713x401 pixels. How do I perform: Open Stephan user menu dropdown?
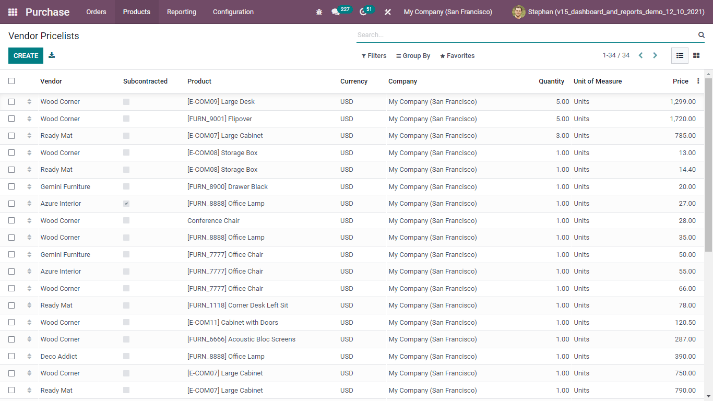(608, 12)
